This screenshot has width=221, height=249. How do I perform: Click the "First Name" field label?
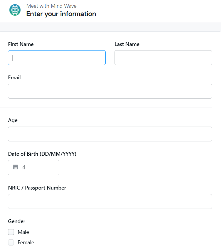pyautogui.click(x=21, y=44)
